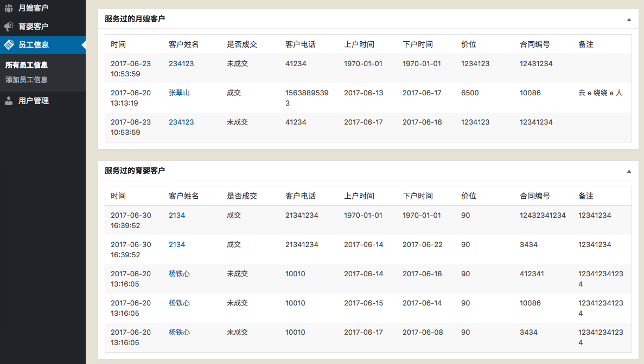This screenshot has height=364, width=644.
Task: Click the 用户管理 person icon
Action: point(8,100)
